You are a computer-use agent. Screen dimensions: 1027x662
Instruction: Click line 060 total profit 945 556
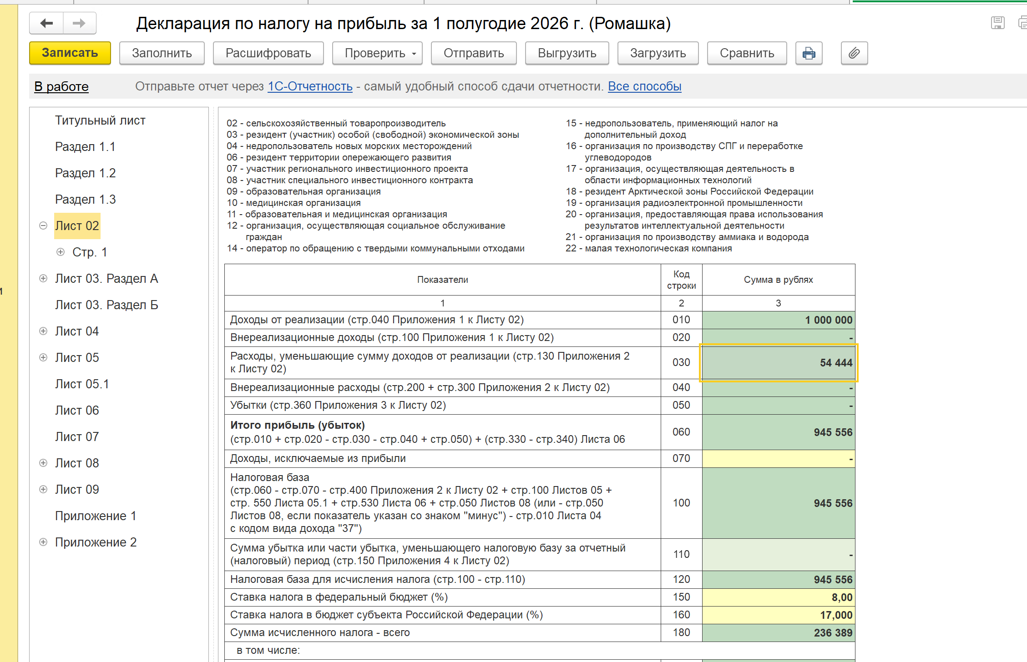pos(779,432)
